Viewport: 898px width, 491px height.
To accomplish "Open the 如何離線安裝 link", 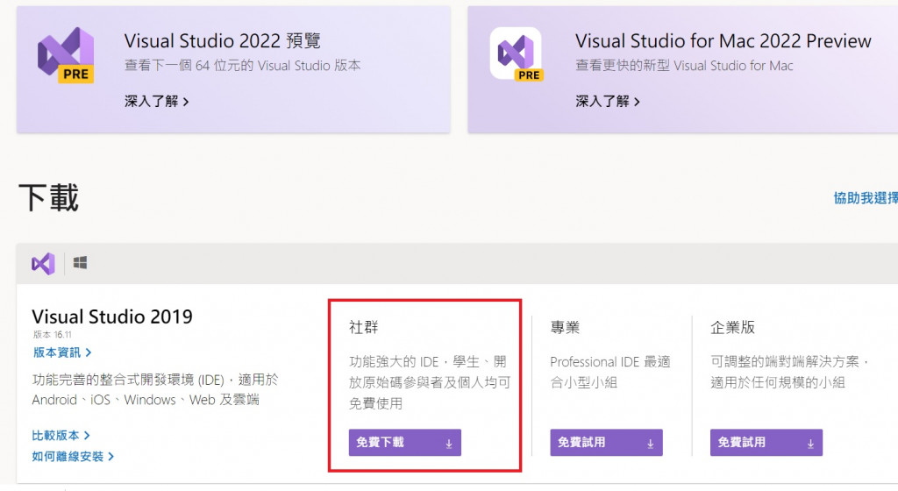I will pyautogui.click(x=73, y=456).
